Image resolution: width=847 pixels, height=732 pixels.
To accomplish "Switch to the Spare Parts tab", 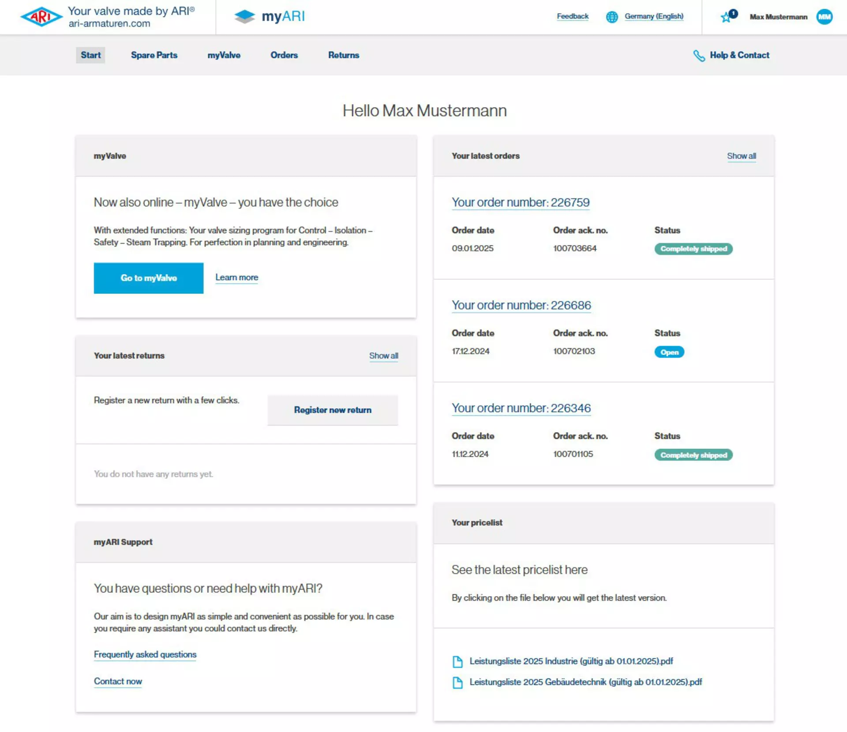I will pos(154,55).
